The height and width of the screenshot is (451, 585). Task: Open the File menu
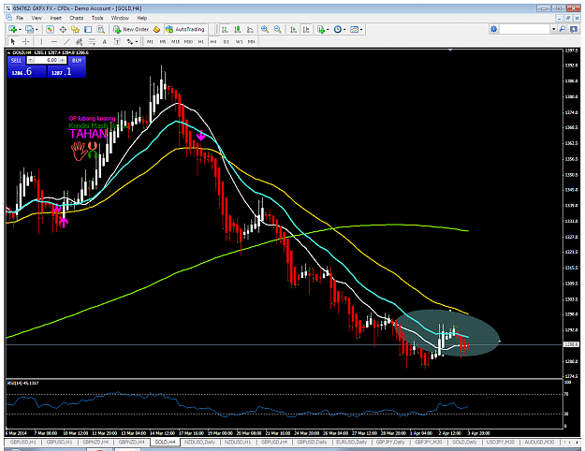coord(20,18)
